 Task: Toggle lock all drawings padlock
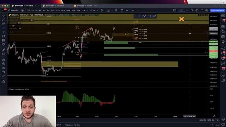tap(4, 68)
